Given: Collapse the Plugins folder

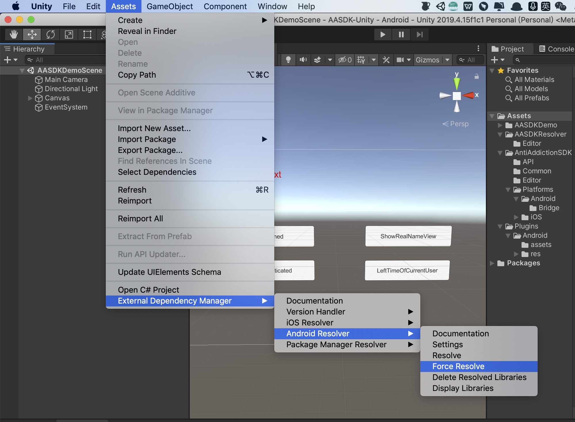Looking at the screenshot, I should coord(500,226).
